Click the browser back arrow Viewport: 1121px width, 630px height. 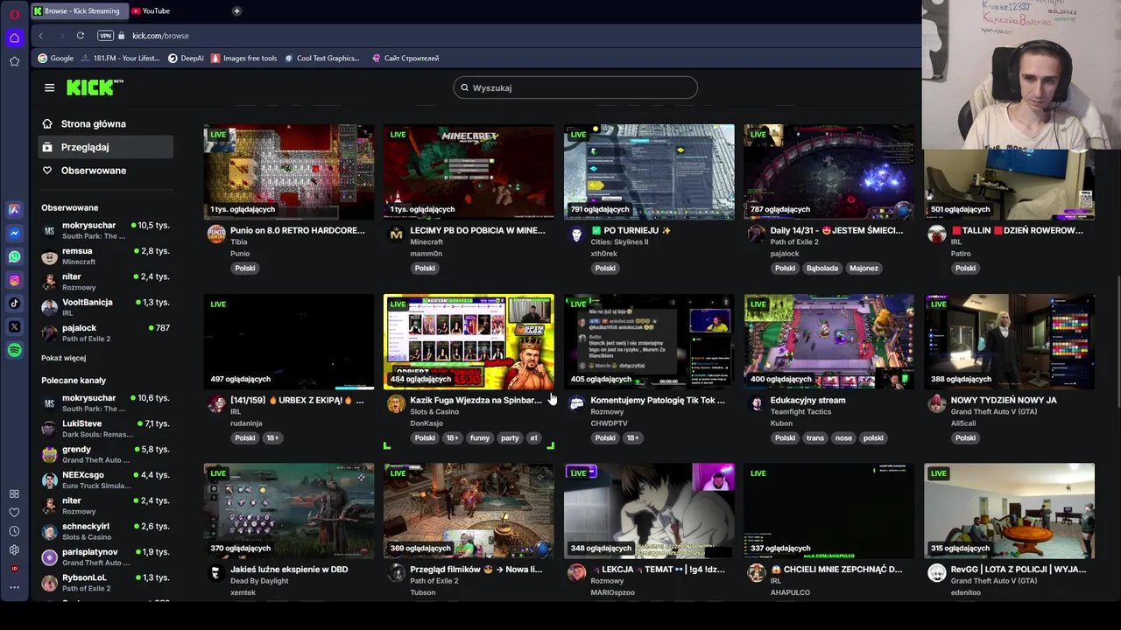click(x=40, y=36)
